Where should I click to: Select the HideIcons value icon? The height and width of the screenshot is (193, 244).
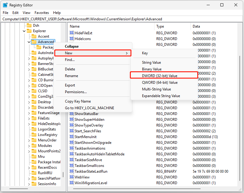click(x=72, y=39)
